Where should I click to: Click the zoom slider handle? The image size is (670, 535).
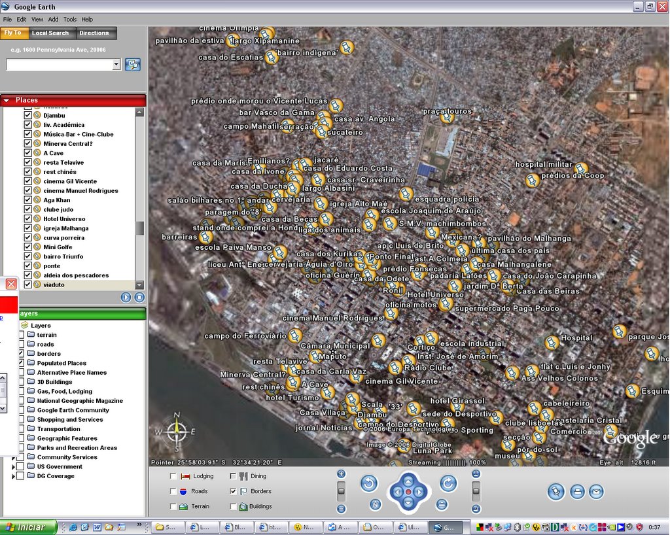click(x=341, y=491)
